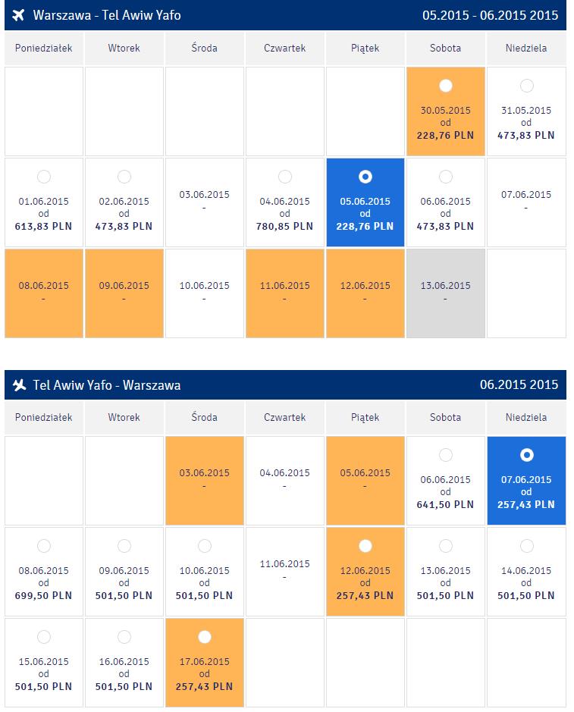574x712 pixels.
Task: Click the departing airplane icon beside Warszawa
Action: pyautogui.click(x=18, y=15)
